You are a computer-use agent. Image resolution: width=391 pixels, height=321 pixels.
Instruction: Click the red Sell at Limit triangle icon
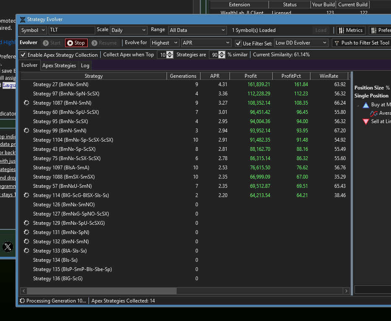click(365, 122)
